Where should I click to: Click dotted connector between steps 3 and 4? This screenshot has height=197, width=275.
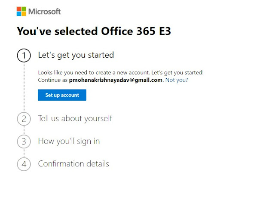point(24,153)
